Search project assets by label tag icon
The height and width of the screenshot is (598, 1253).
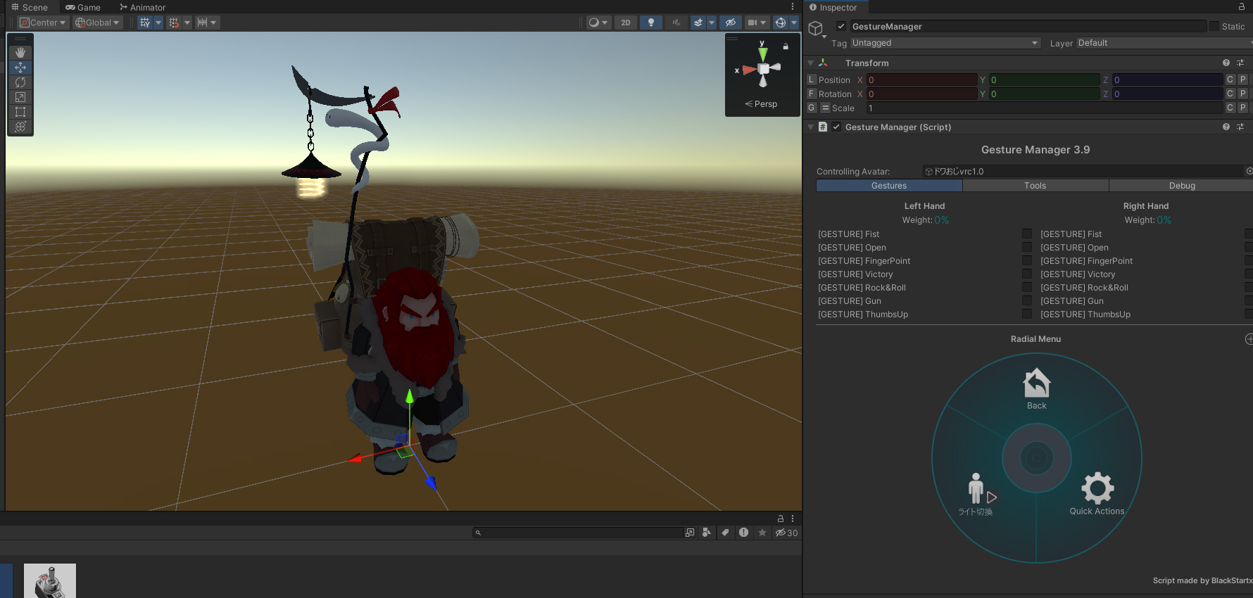(x=725, y=533)
